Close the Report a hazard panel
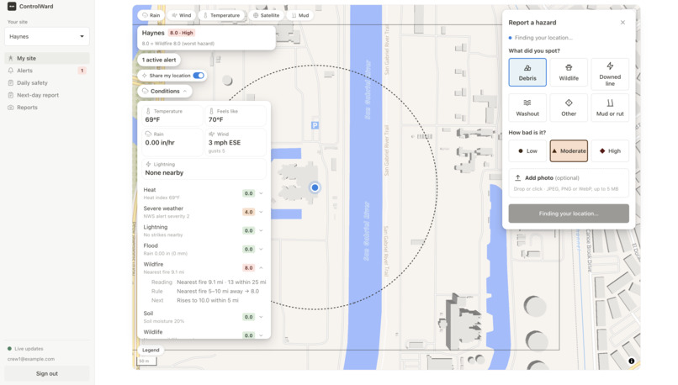This screenshot has width=678, height=385. point(622,23)
